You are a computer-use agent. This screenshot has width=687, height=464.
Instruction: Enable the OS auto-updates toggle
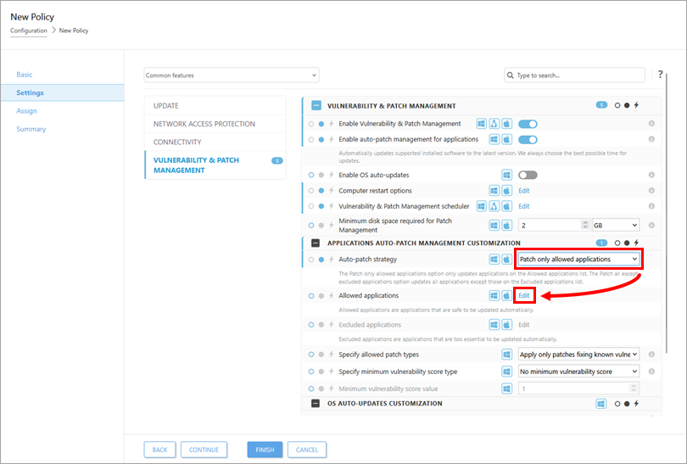[528, 175]
